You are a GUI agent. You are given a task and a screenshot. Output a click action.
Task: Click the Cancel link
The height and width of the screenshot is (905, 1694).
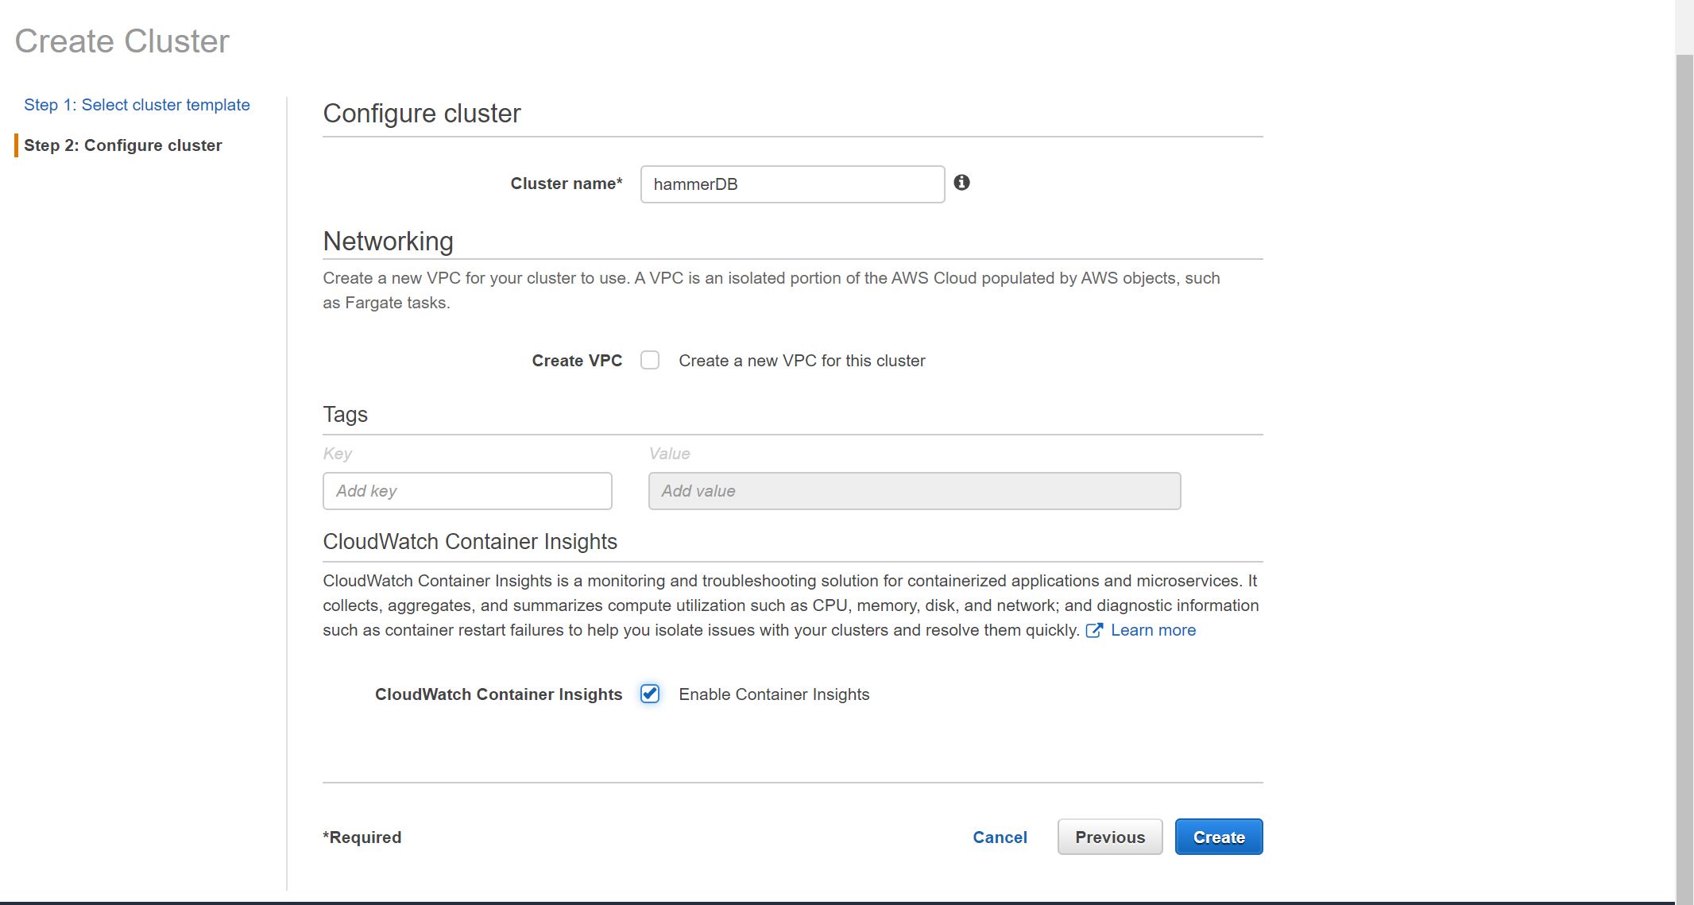1000,837
